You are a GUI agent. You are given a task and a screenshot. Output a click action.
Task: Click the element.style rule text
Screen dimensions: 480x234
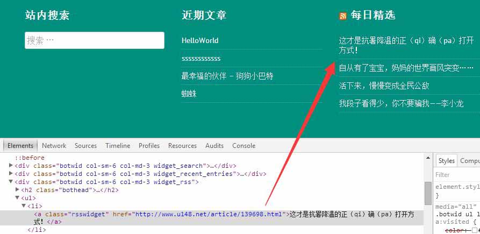pyautogui.click(x=457, y=187)
